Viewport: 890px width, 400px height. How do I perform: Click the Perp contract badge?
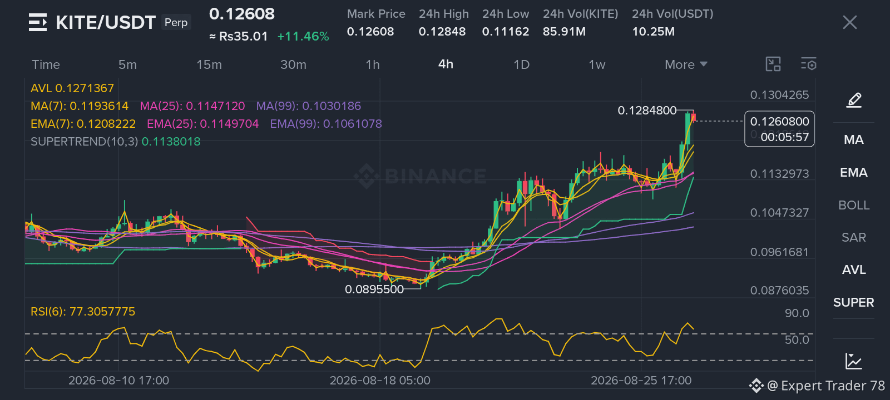pos(176,22)
